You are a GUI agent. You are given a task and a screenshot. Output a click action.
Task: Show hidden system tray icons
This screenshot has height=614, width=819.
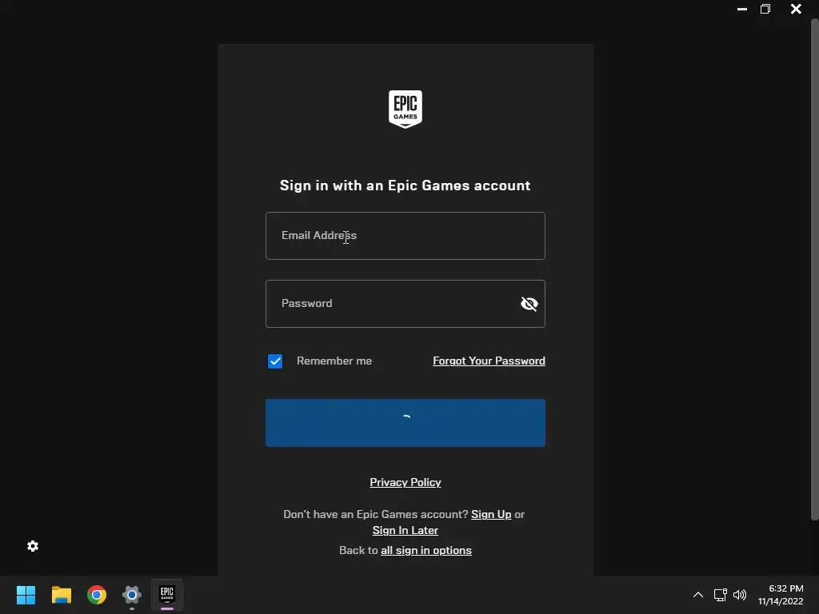[697, 595]
